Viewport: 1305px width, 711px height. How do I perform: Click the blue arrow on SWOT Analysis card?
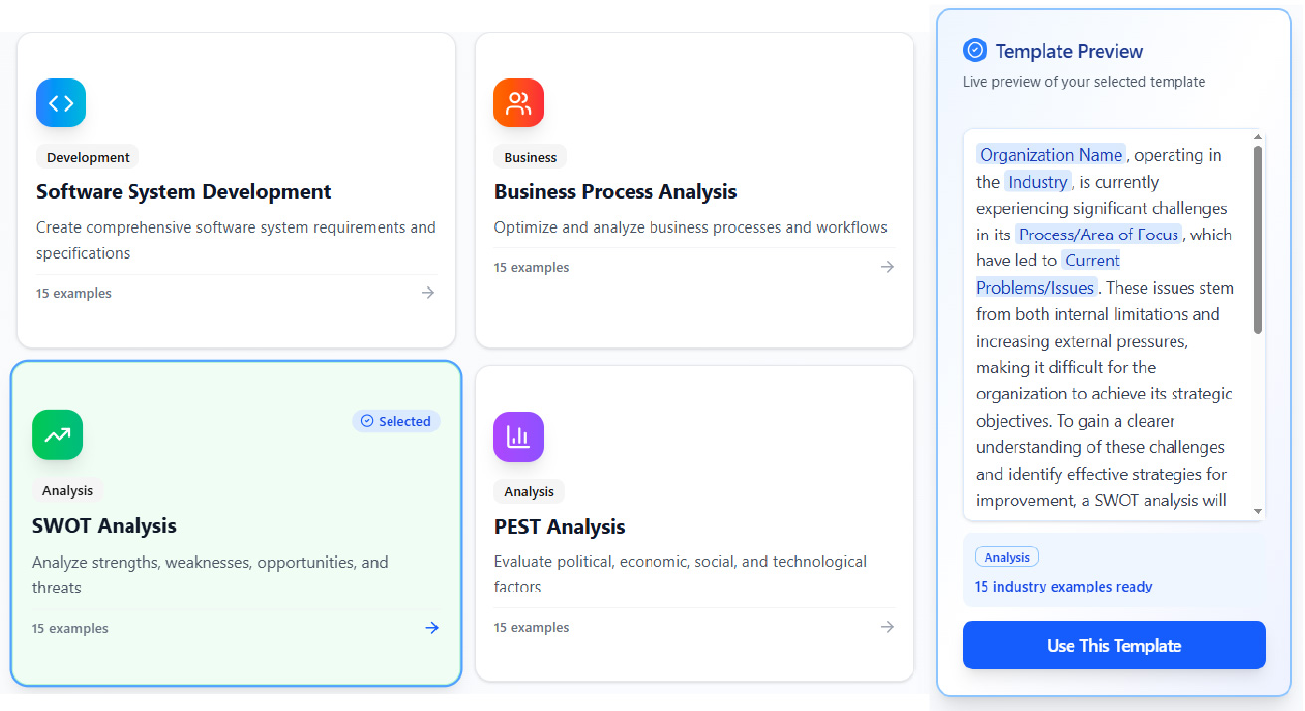pos(432,628)
